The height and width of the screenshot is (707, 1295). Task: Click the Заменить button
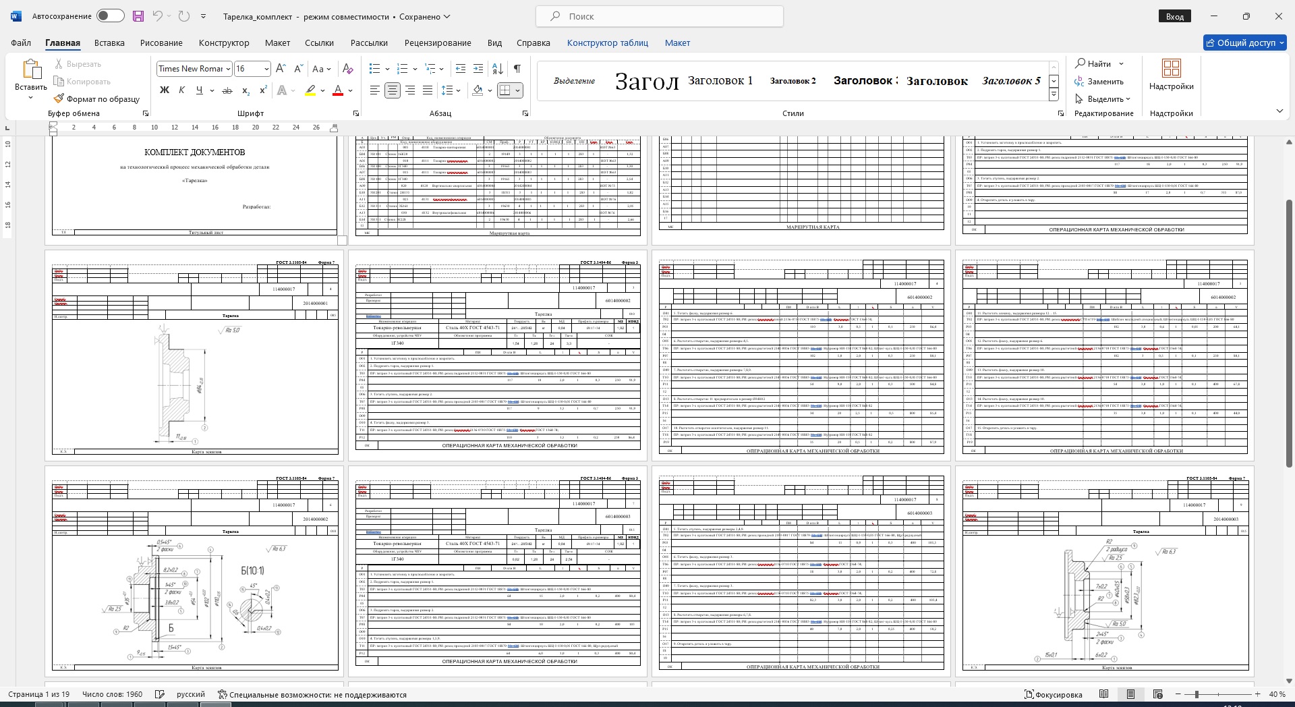[1099, 82]
